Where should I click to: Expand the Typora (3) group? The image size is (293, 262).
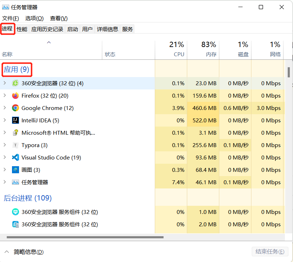[x=5, y=145]
